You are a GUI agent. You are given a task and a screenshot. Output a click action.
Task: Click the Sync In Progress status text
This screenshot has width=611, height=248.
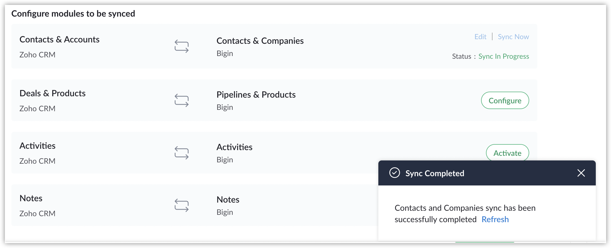504,56
